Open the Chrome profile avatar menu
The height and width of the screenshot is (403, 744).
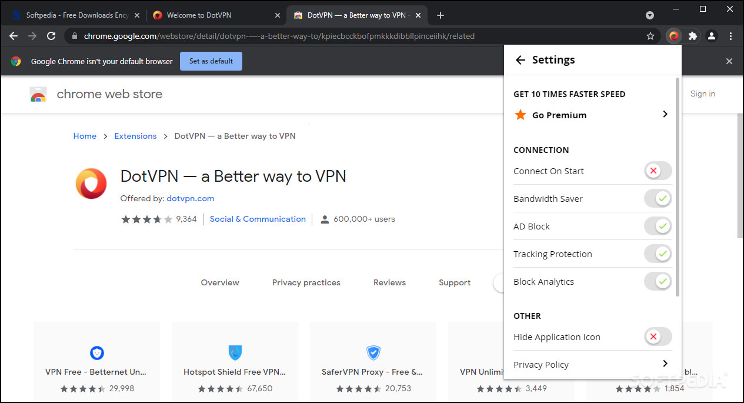coord(712,36)
